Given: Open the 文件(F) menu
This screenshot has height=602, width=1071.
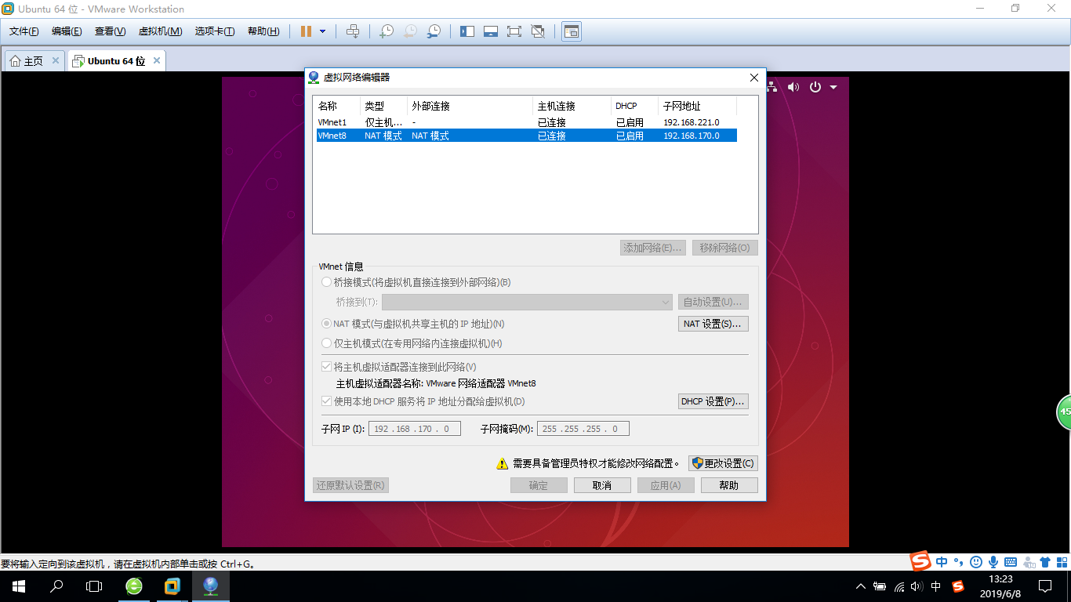Looking at the screenshot, I should [x=24, y=31].
